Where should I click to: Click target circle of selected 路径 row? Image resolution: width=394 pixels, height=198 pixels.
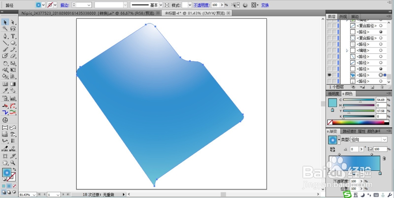[x=381, y=75]
